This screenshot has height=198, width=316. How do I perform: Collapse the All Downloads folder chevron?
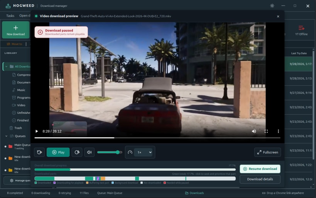(7, 67)
